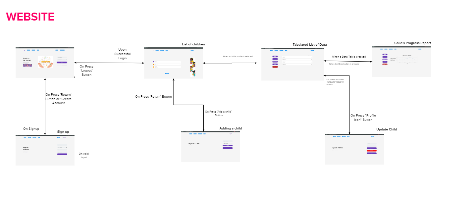
Task: Click the hands illustration in the sign-in mockup
Action: pyautogui.click(x=46, y=62)
